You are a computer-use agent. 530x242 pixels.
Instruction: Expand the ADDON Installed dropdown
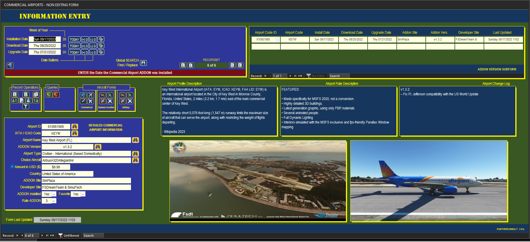click(x=54, y=194)
